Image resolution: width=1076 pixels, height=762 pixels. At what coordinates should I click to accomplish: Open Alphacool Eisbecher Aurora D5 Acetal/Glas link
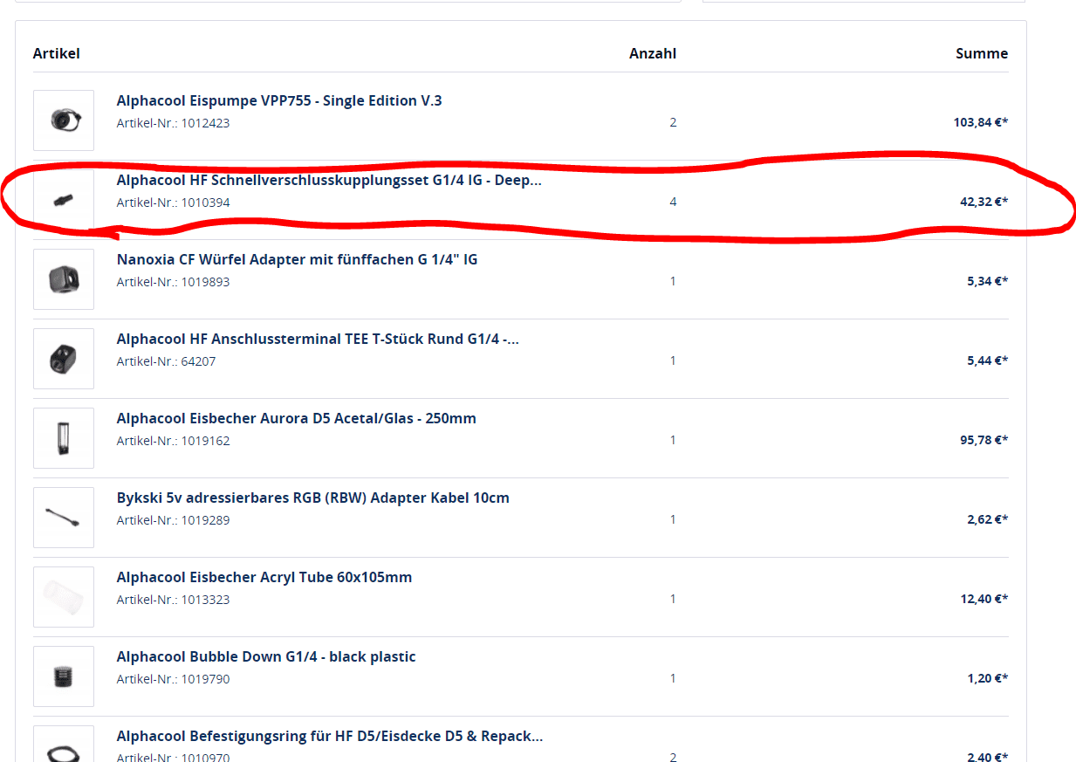tap(297, 418)
